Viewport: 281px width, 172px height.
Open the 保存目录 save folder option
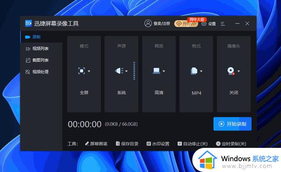pyautogui.click(x=127, y=143)
